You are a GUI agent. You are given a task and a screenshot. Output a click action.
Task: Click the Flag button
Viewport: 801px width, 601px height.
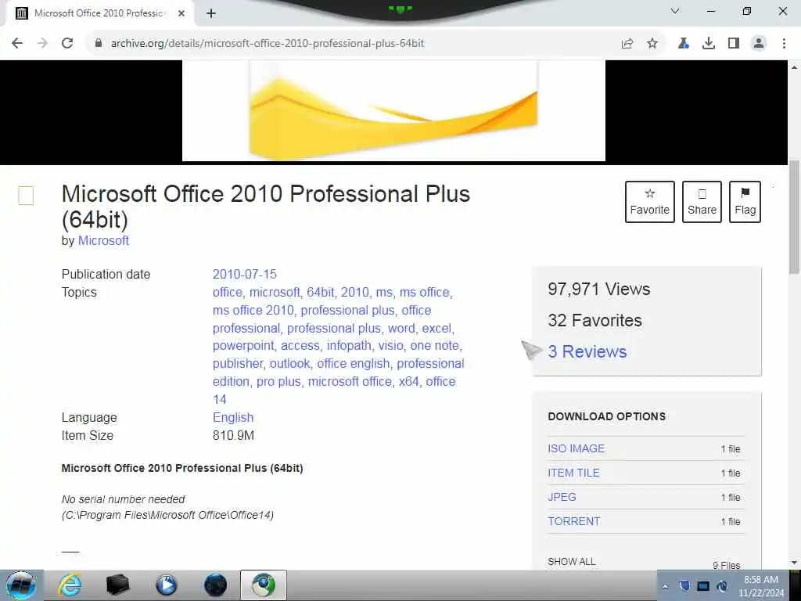[745, 202]
